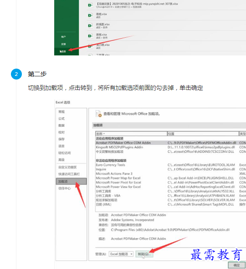Select 快速访问工具栏 in Excel options
This screenshot has height=269, width=246.
(x=69, y=174)
